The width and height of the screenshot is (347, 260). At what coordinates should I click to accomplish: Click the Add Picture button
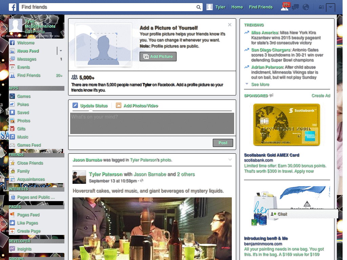(158, 57)
